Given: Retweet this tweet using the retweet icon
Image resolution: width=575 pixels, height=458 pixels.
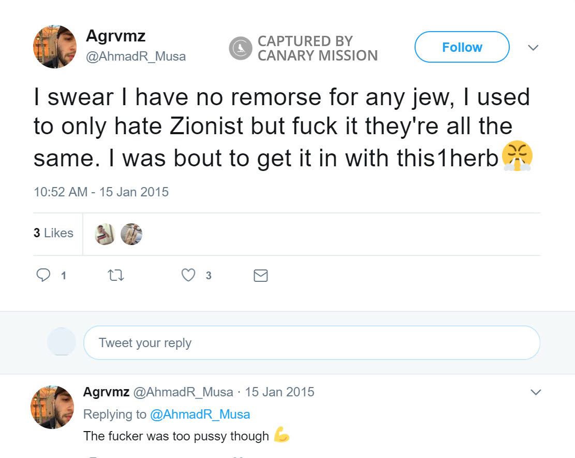Looking at the screenshot, I should click(x=116, y=276).
